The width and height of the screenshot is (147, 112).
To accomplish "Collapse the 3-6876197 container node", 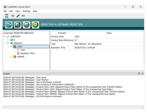I will (4, 36).
